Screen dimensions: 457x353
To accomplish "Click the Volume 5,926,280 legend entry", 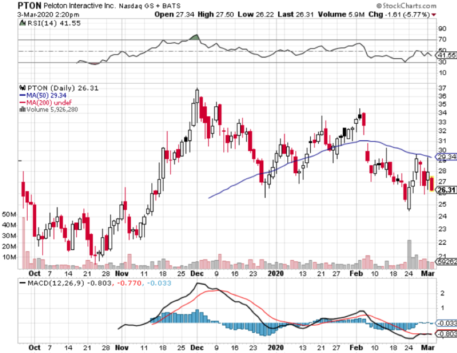I will 52,109.
